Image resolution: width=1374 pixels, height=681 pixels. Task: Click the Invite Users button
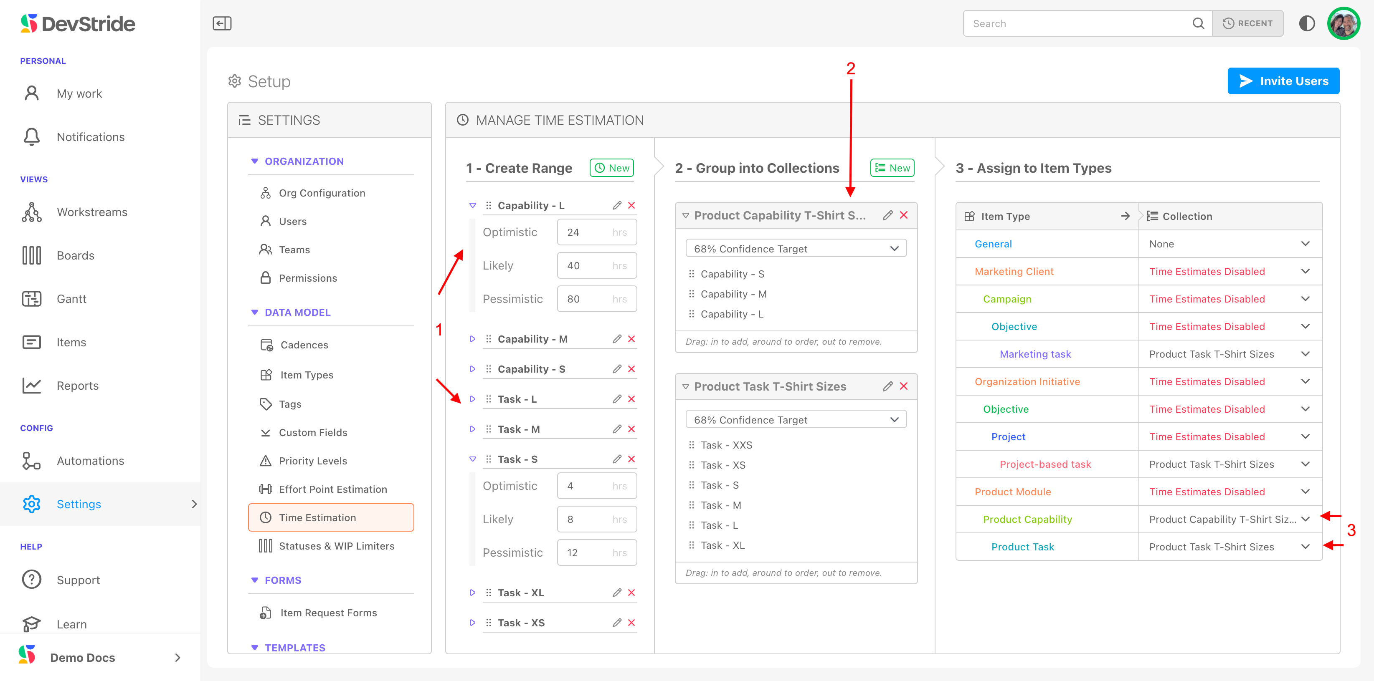click(1283, 81)
